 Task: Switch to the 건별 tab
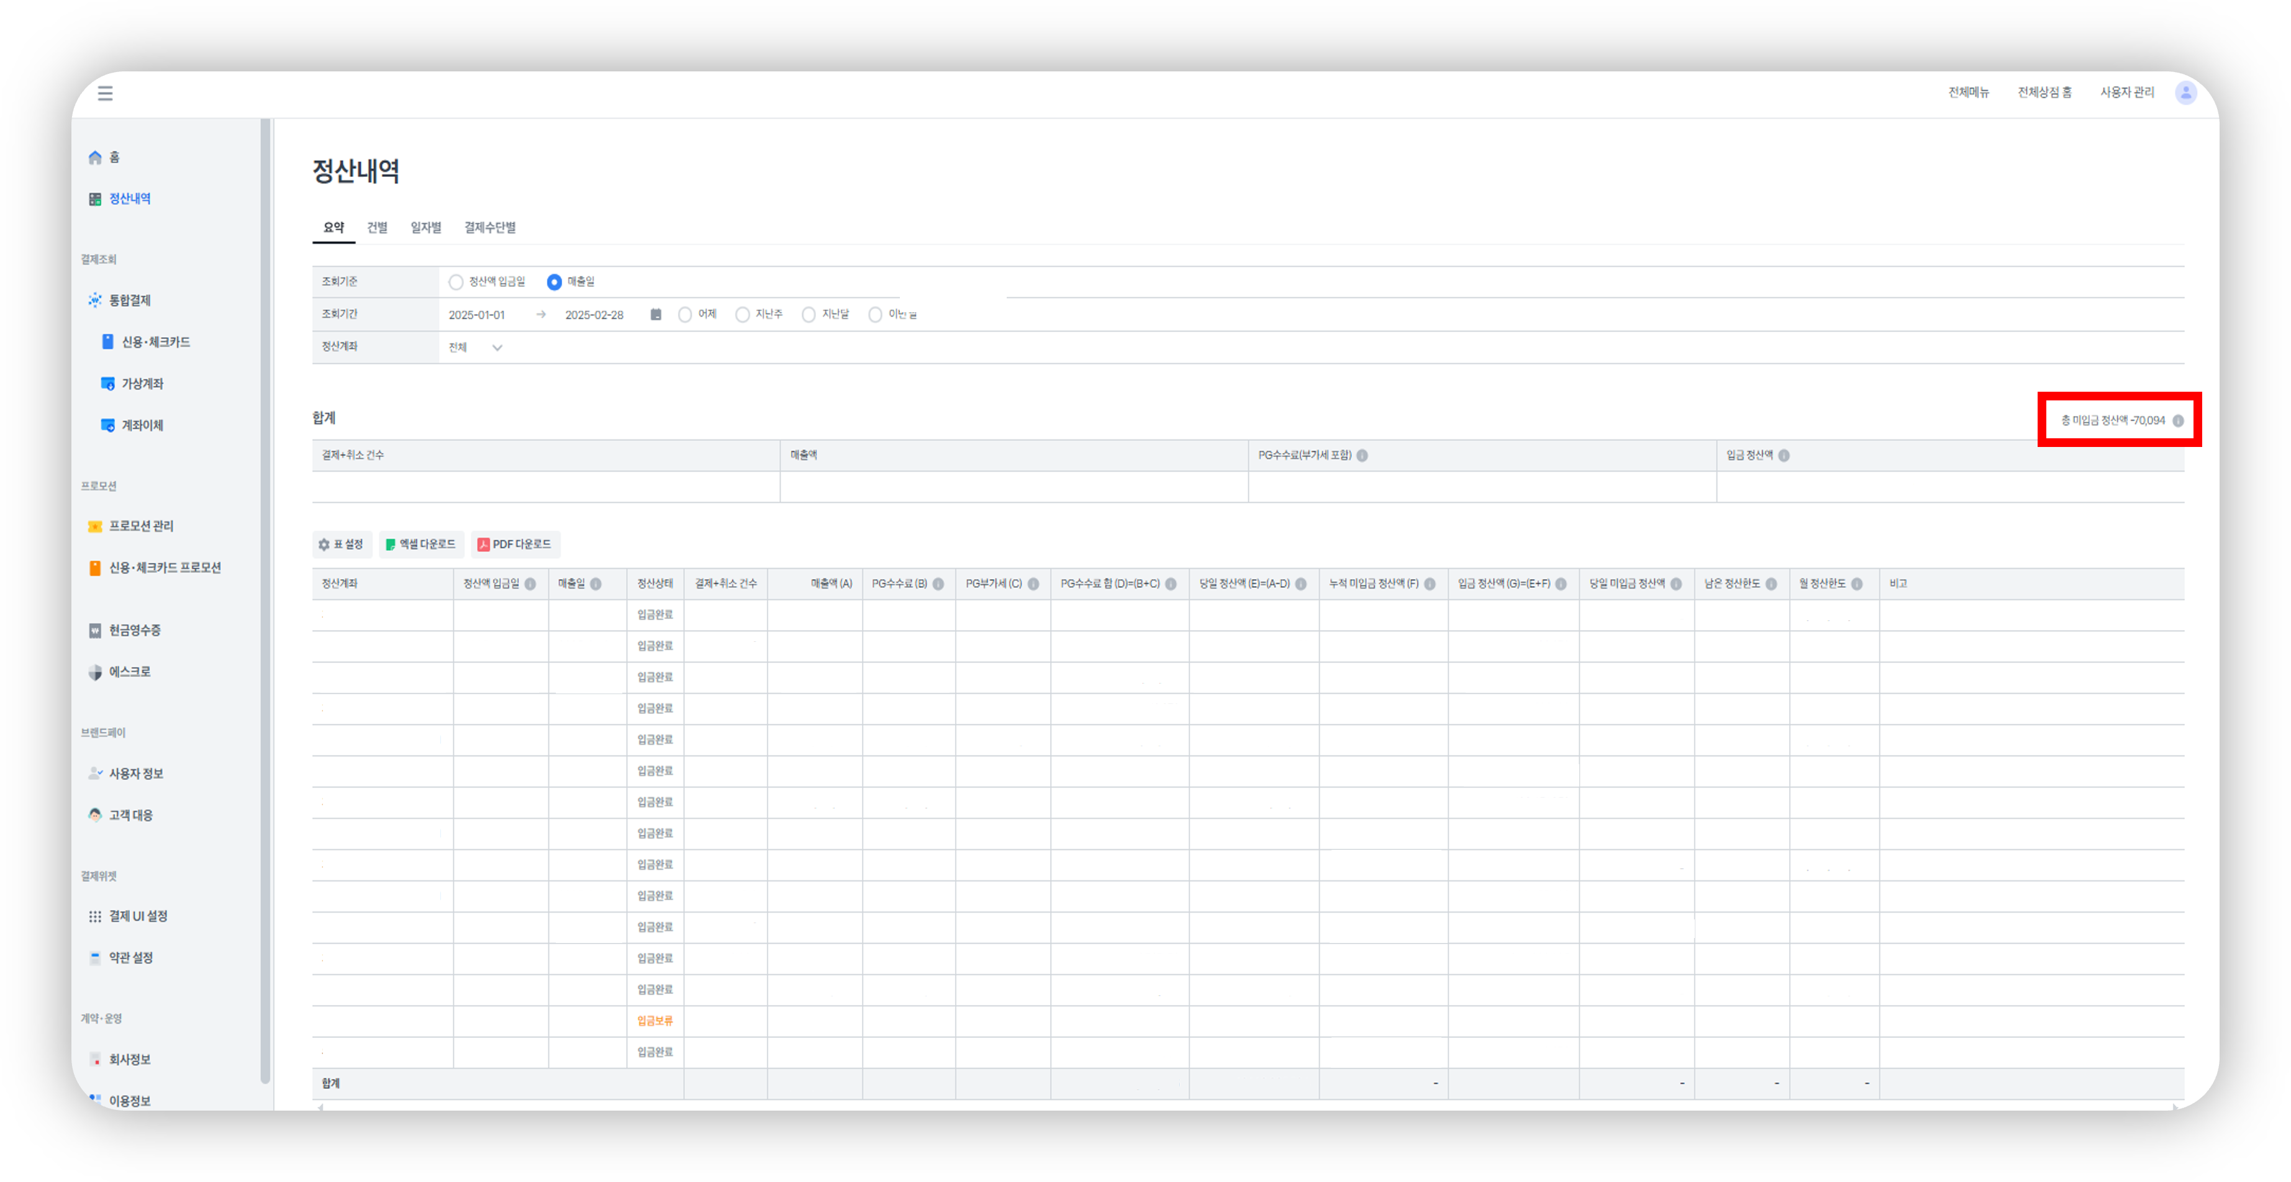click(377, 227)
